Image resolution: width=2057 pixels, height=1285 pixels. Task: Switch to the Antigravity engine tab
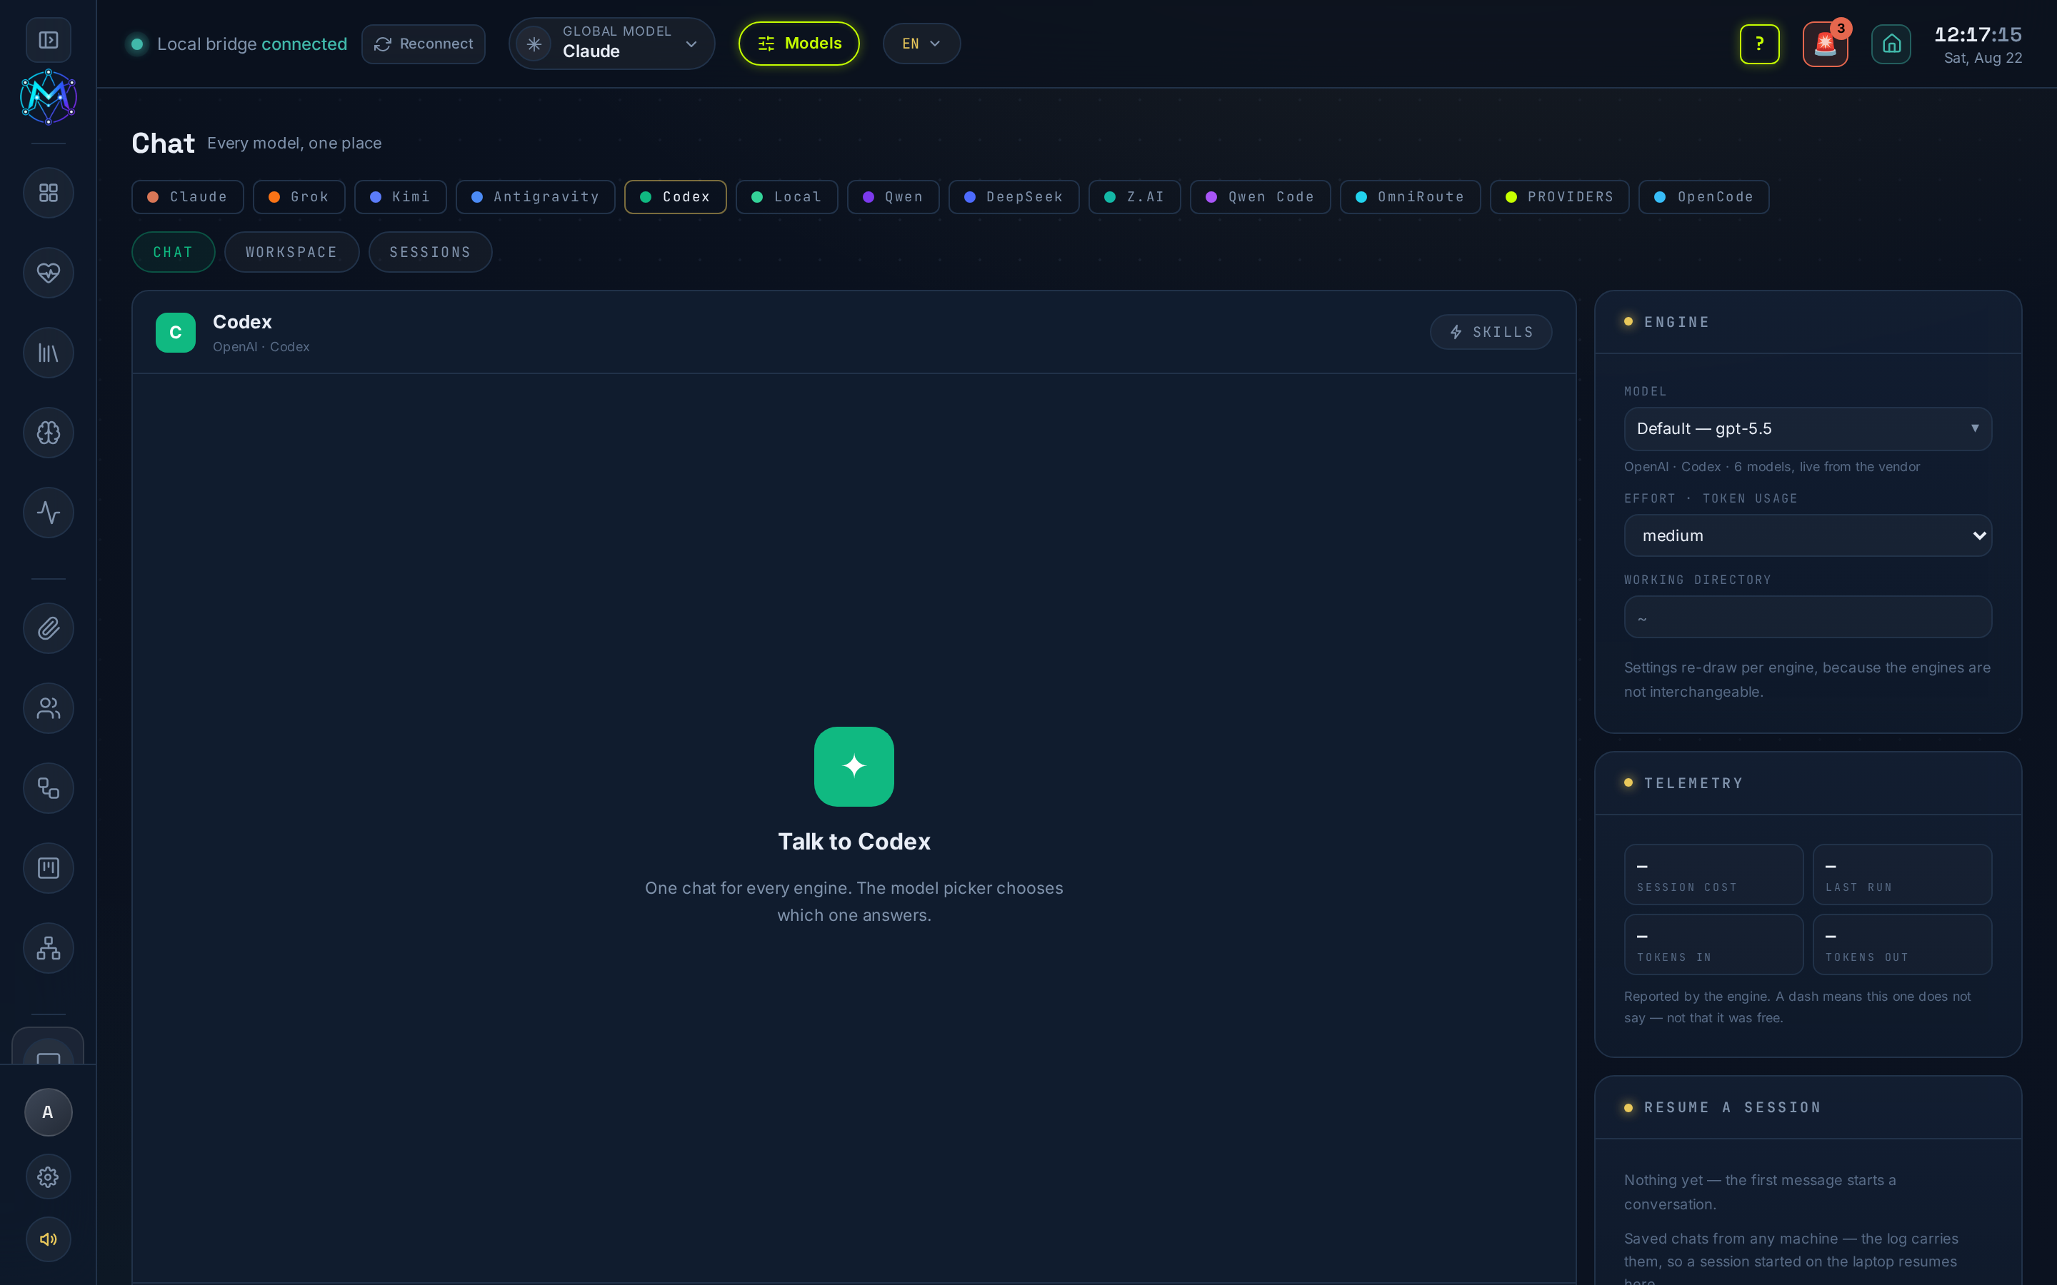pyautogui.click(x=536, y=197)
